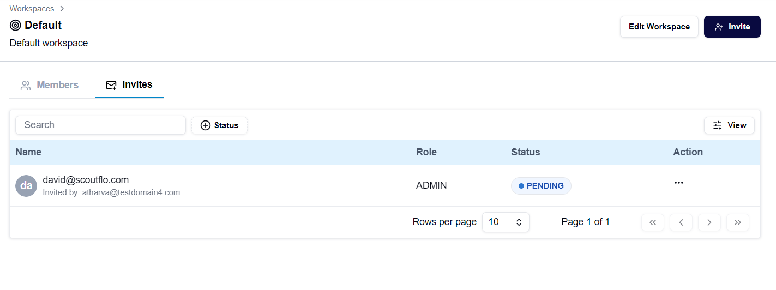Click the Role column header
The image size is (776, 290).
[x=426, y=152]
